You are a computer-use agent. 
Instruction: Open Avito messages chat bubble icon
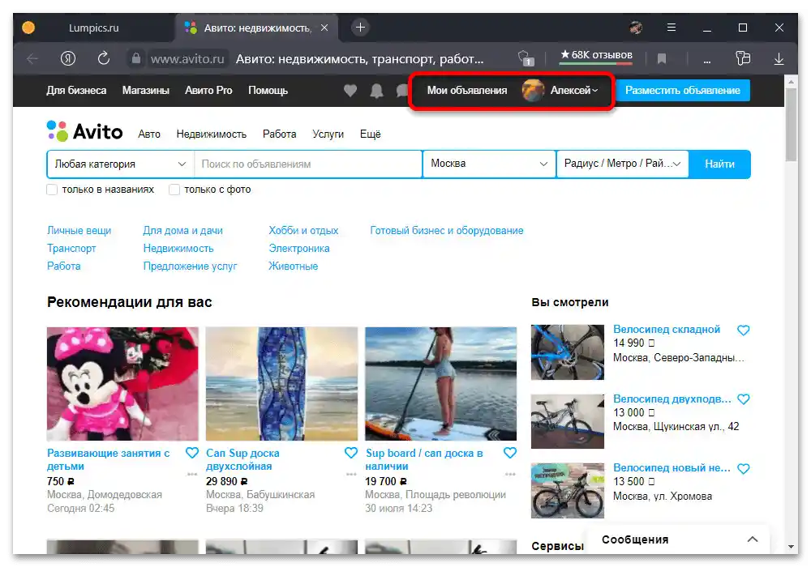402,91
